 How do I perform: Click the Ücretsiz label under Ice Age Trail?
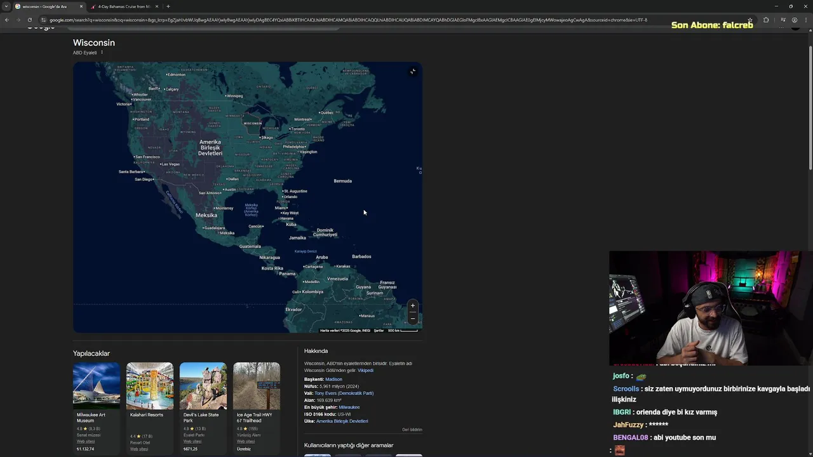point(244,449)
